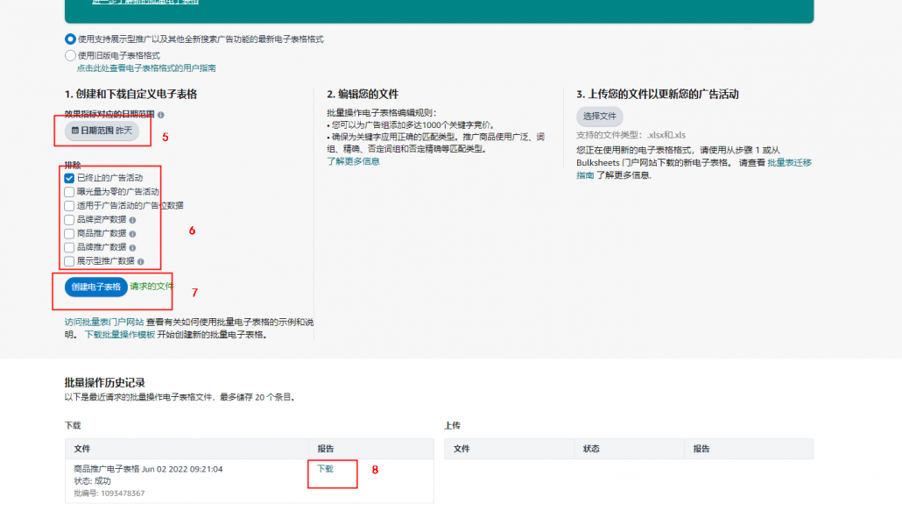Click the 支持的文件类型 .xlsx和.xls text
This screenshot has width=902, height=511.
631,135
